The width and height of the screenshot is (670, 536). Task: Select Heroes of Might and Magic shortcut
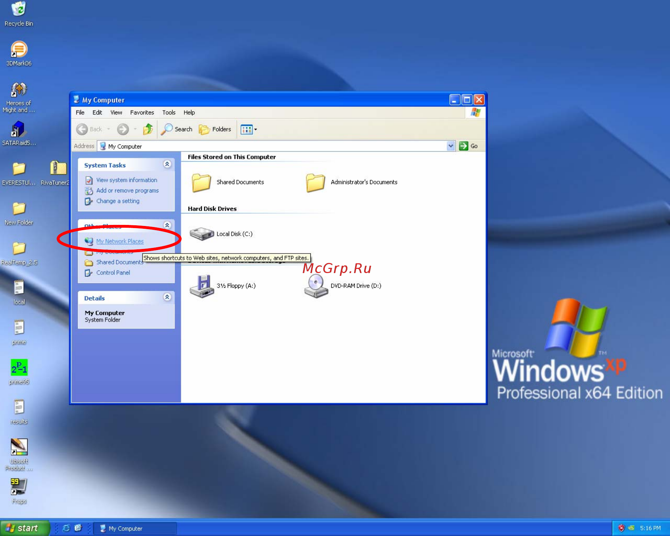19,97
